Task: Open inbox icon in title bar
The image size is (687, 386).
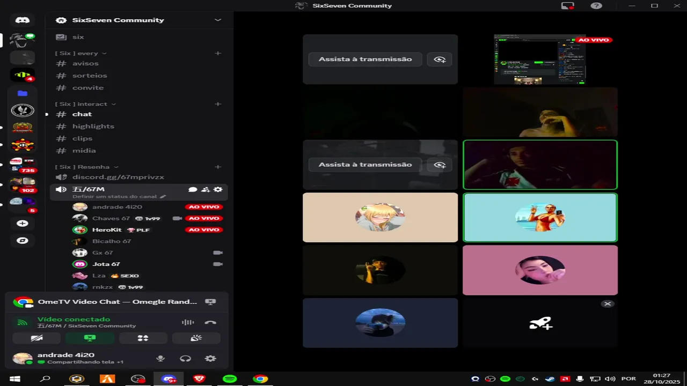Action: point(567,6)
